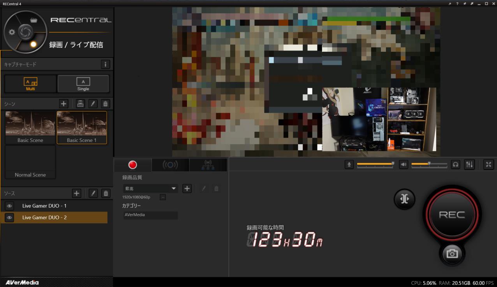Screen dimensions: 497x287
Task: Open the 最高 recording quality dropdown
Action: coord(150,189)
